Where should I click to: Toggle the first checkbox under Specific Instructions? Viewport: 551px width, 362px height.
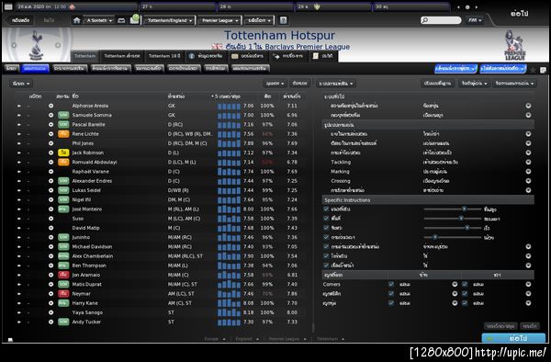point(326,209)
